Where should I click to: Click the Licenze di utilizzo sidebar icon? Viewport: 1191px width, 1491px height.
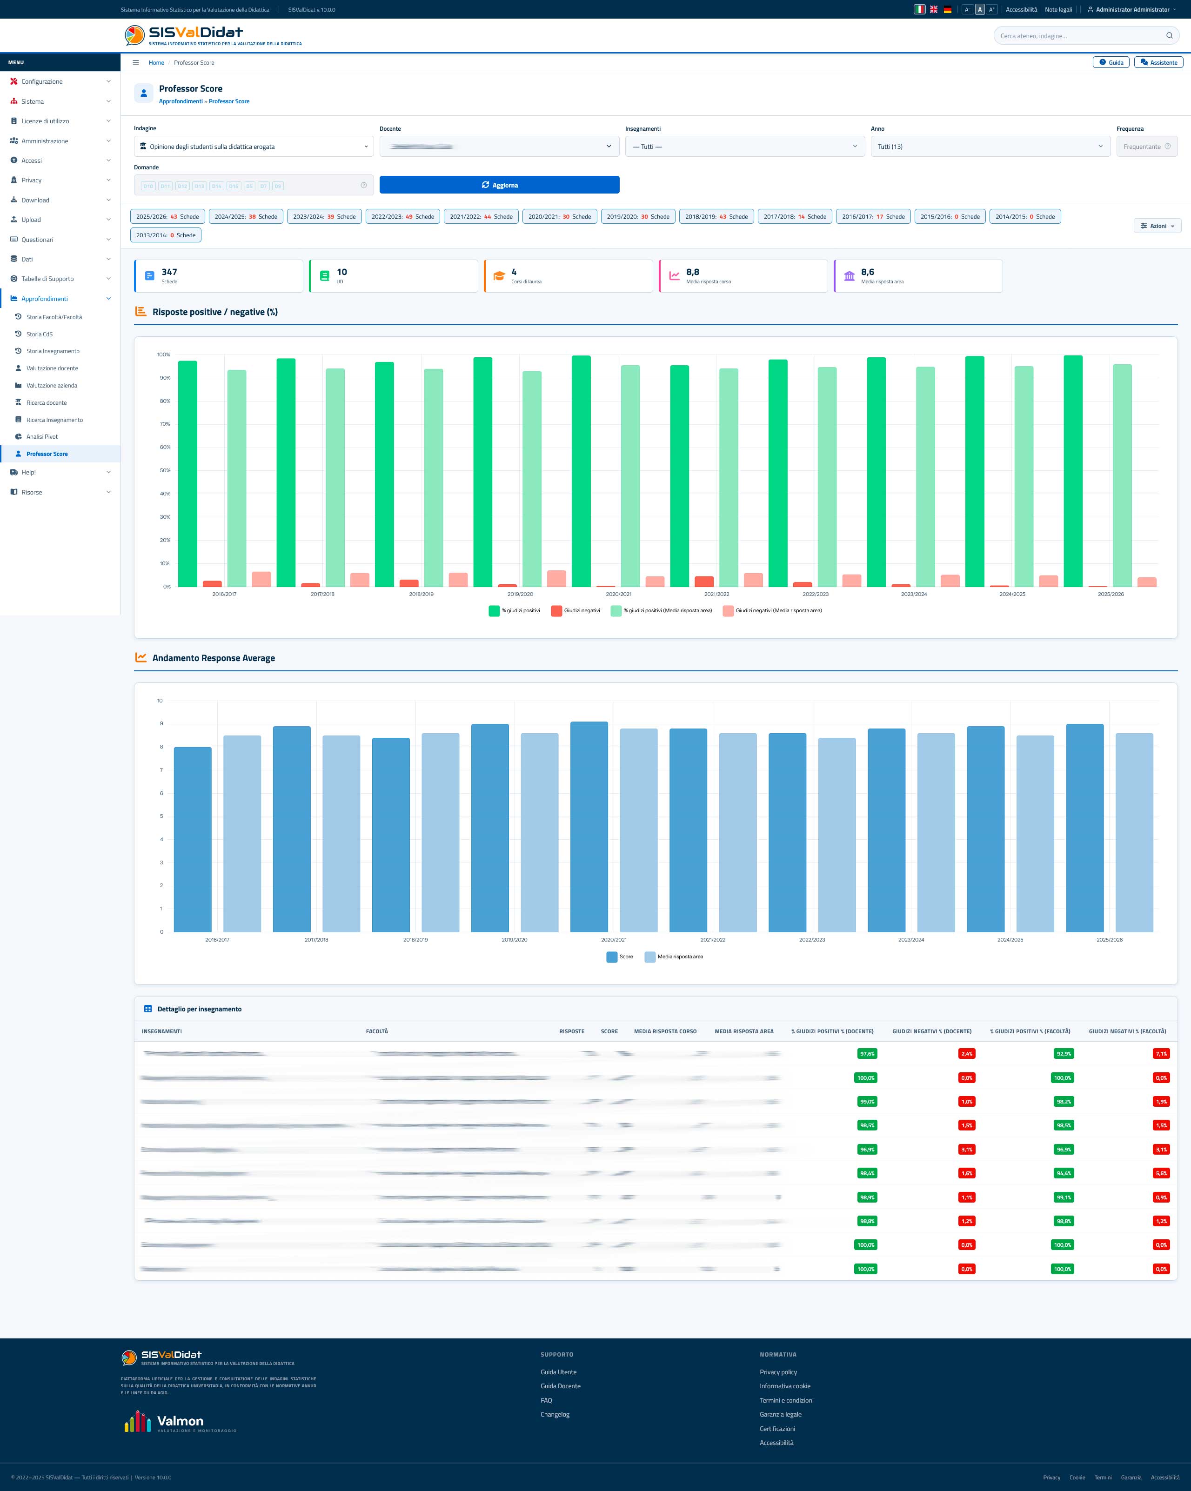(14, 121)
